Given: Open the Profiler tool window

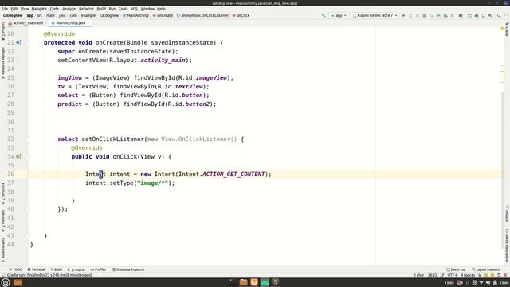Looking at the screenshot, I should (98, 269).
